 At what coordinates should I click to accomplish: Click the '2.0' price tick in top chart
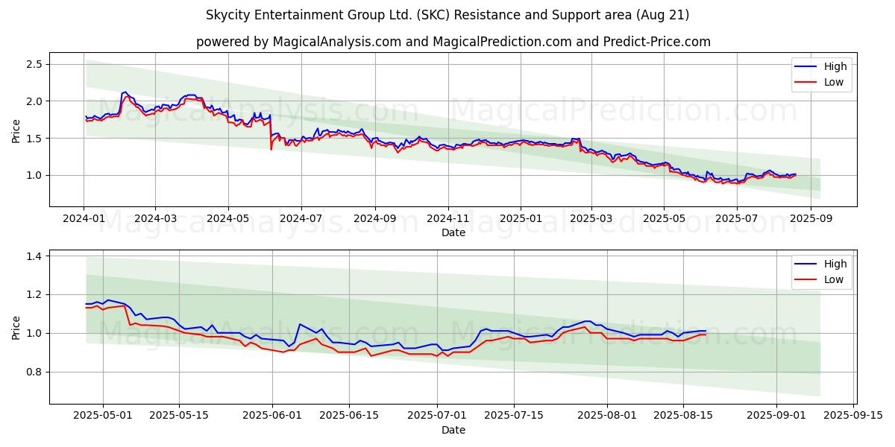tap(35, 101)
